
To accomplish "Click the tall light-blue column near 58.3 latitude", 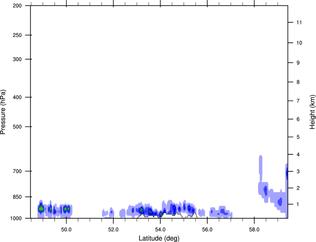I will point(261,169).
